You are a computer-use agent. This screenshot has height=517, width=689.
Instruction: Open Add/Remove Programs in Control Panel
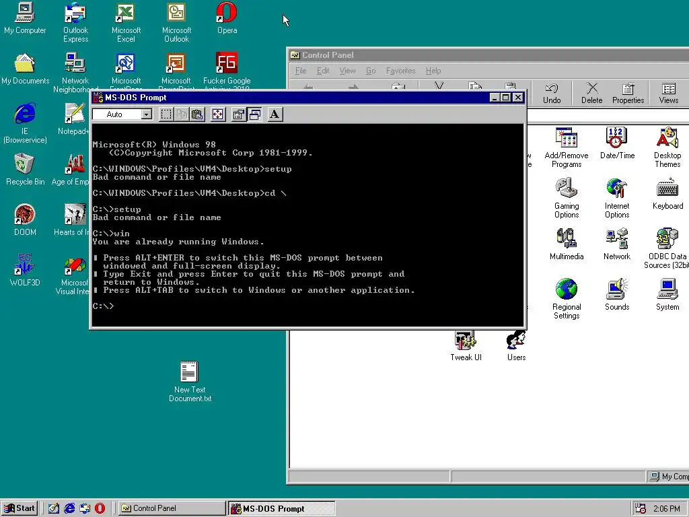pos(567,147)
